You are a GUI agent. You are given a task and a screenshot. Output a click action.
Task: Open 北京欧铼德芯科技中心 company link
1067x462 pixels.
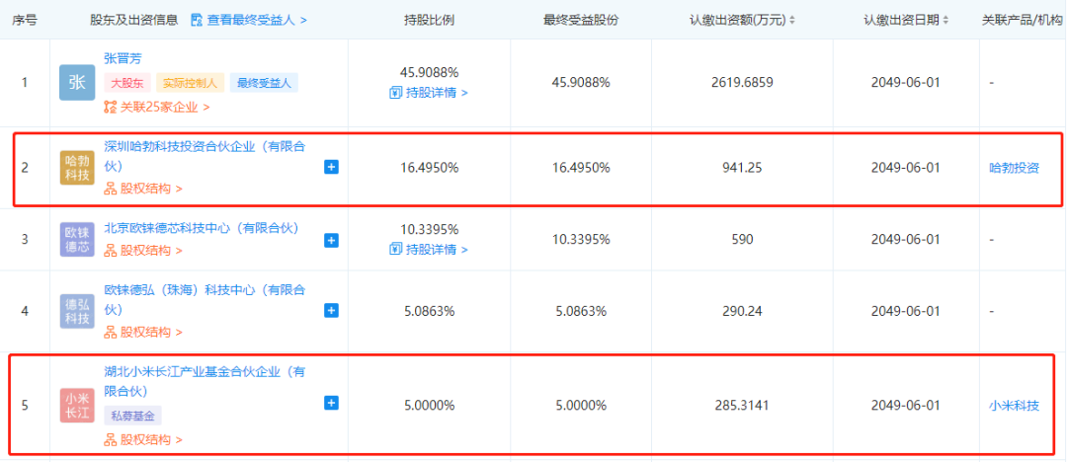202,228
